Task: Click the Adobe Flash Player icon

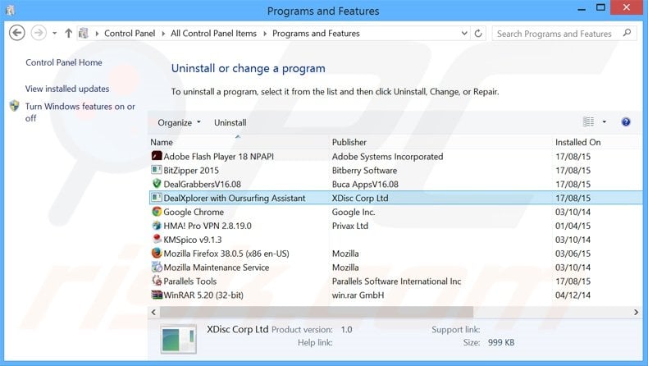Action: point(157,156)
